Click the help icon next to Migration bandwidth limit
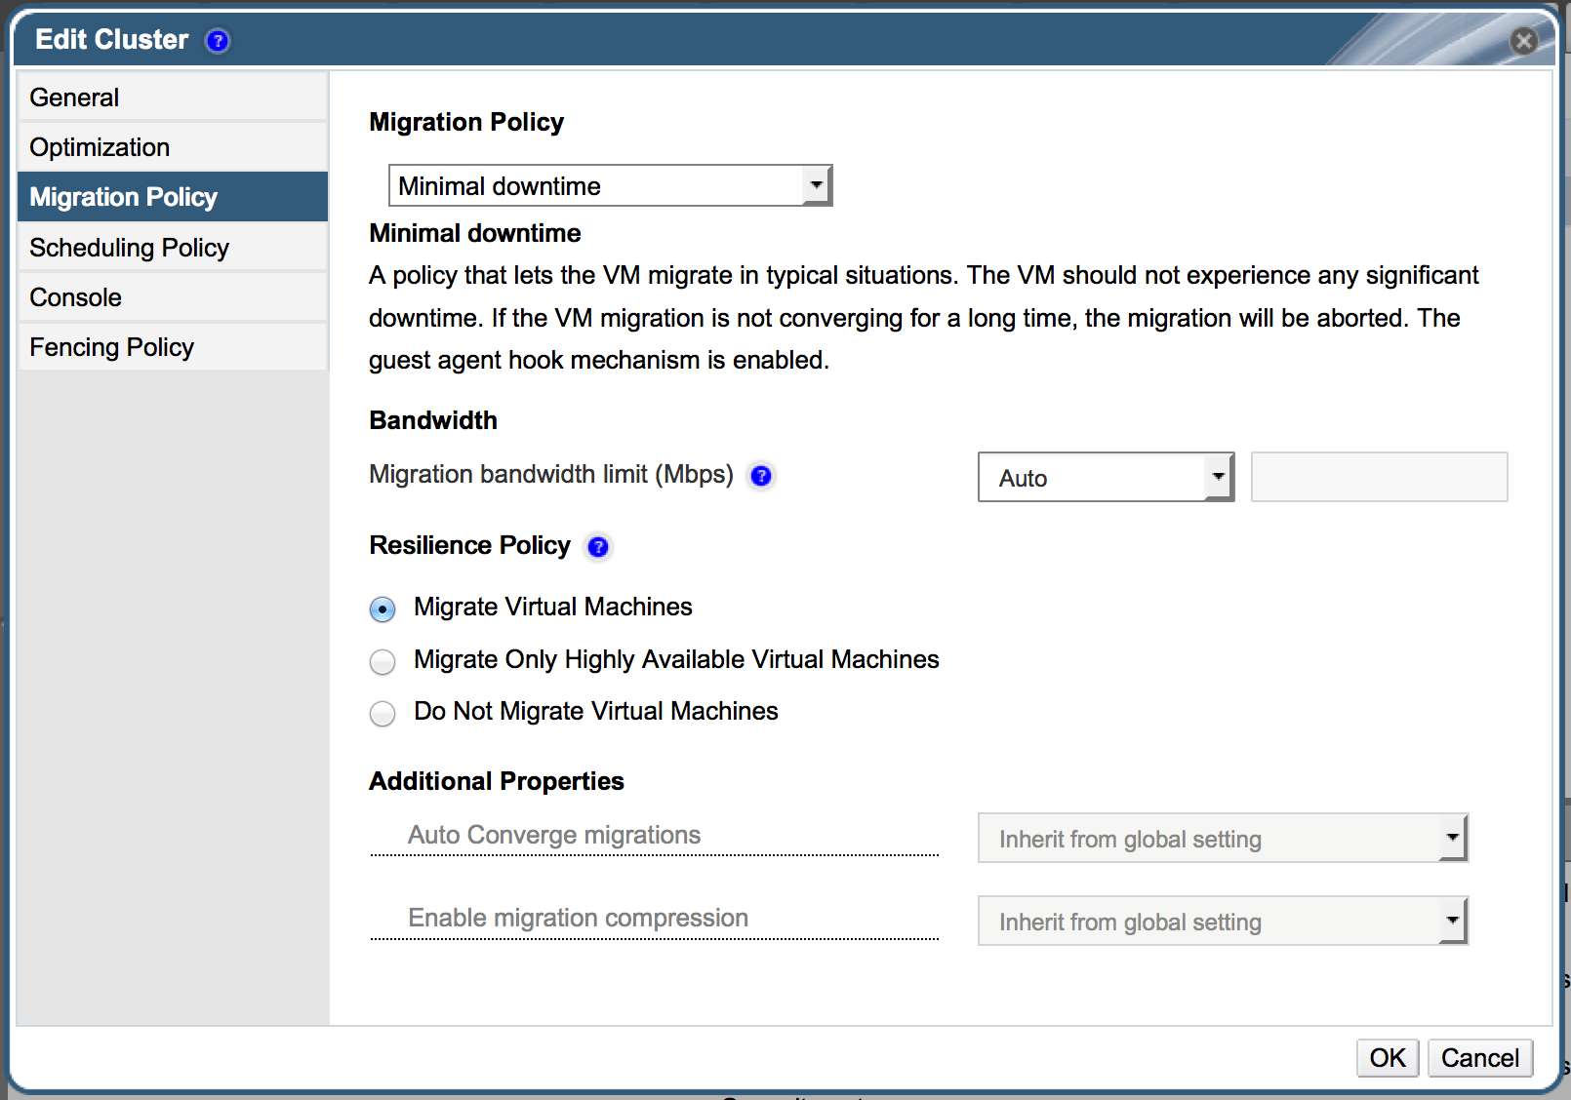1571x1100 pixels. (761, 476)
